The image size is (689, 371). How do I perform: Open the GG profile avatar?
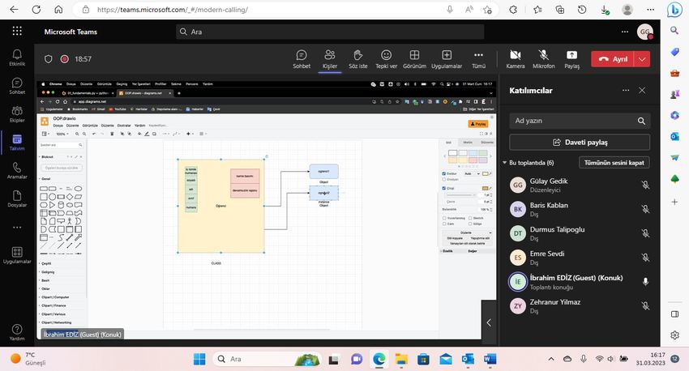tap(644, 32)
